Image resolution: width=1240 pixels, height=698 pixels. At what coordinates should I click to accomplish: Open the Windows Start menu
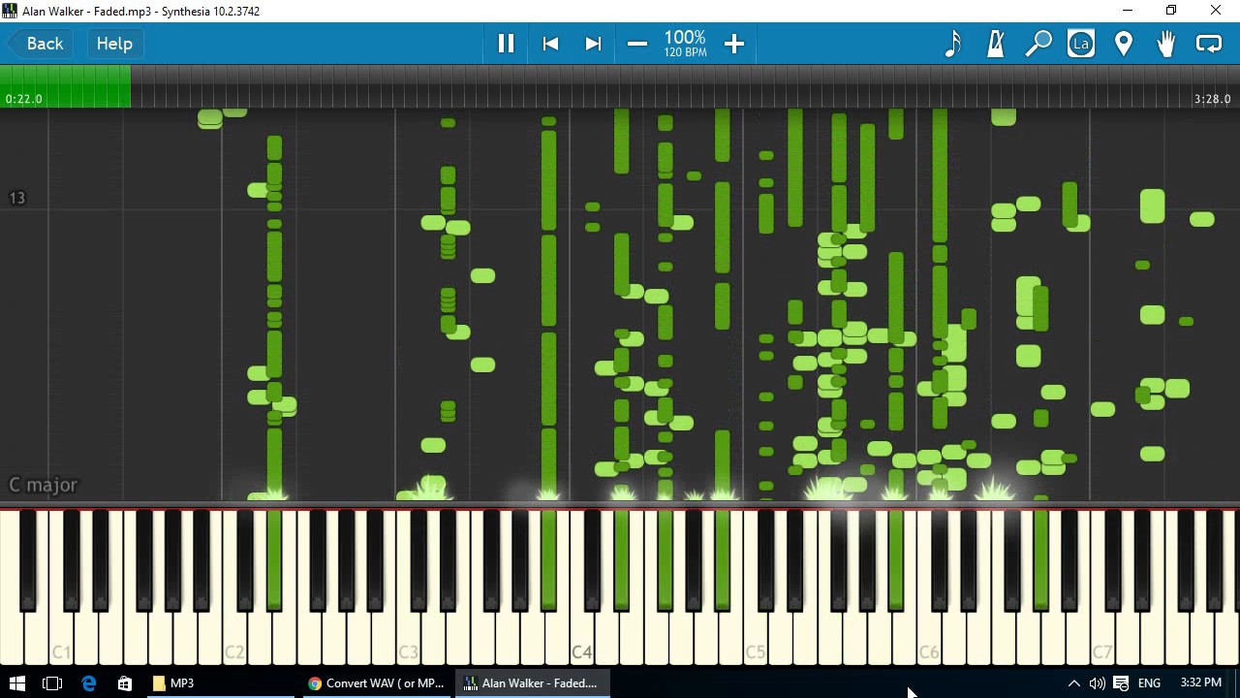tap(16, 683)
